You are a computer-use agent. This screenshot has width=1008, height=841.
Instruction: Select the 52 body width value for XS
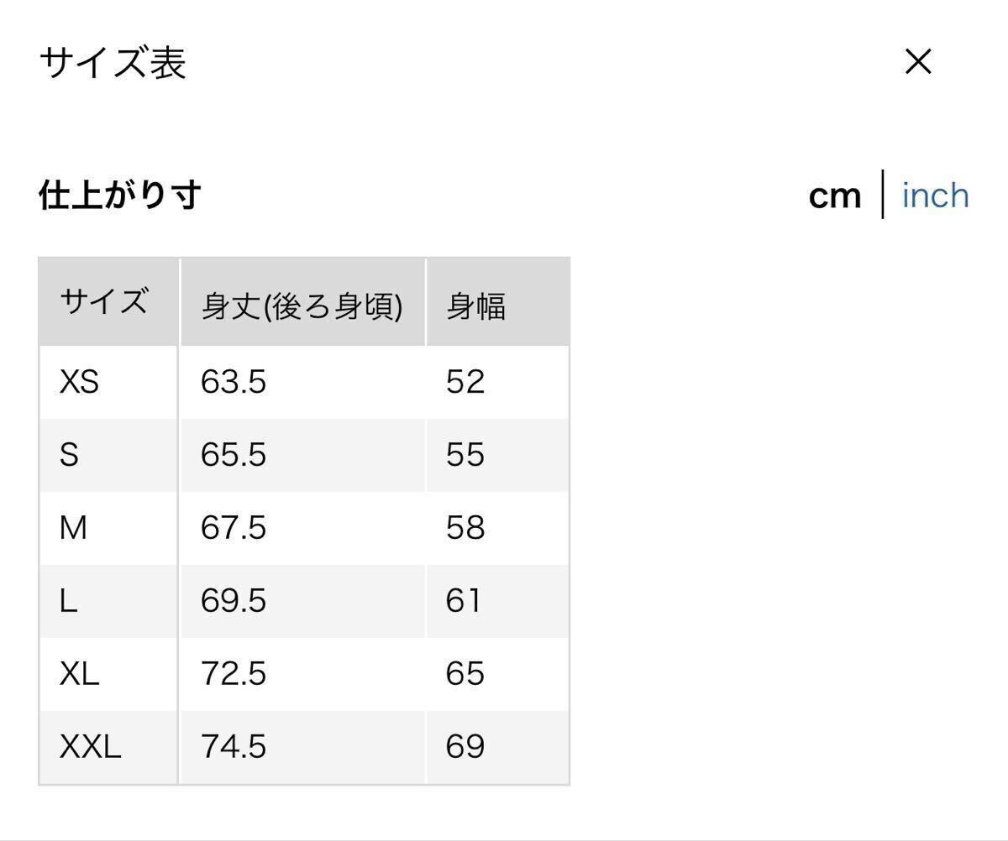point(465,382)
